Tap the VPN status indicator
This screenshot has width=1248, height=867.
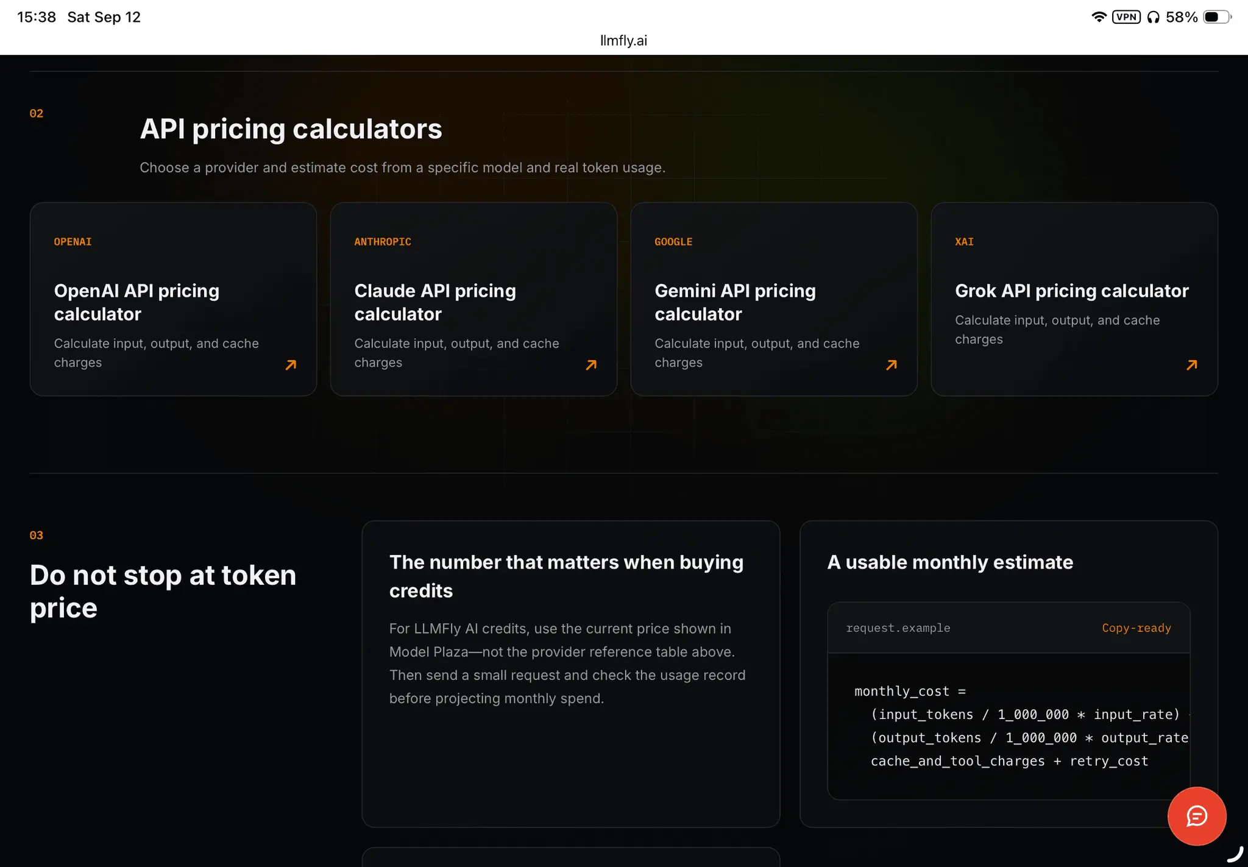pyautogui.click(x=1126, y=17)
